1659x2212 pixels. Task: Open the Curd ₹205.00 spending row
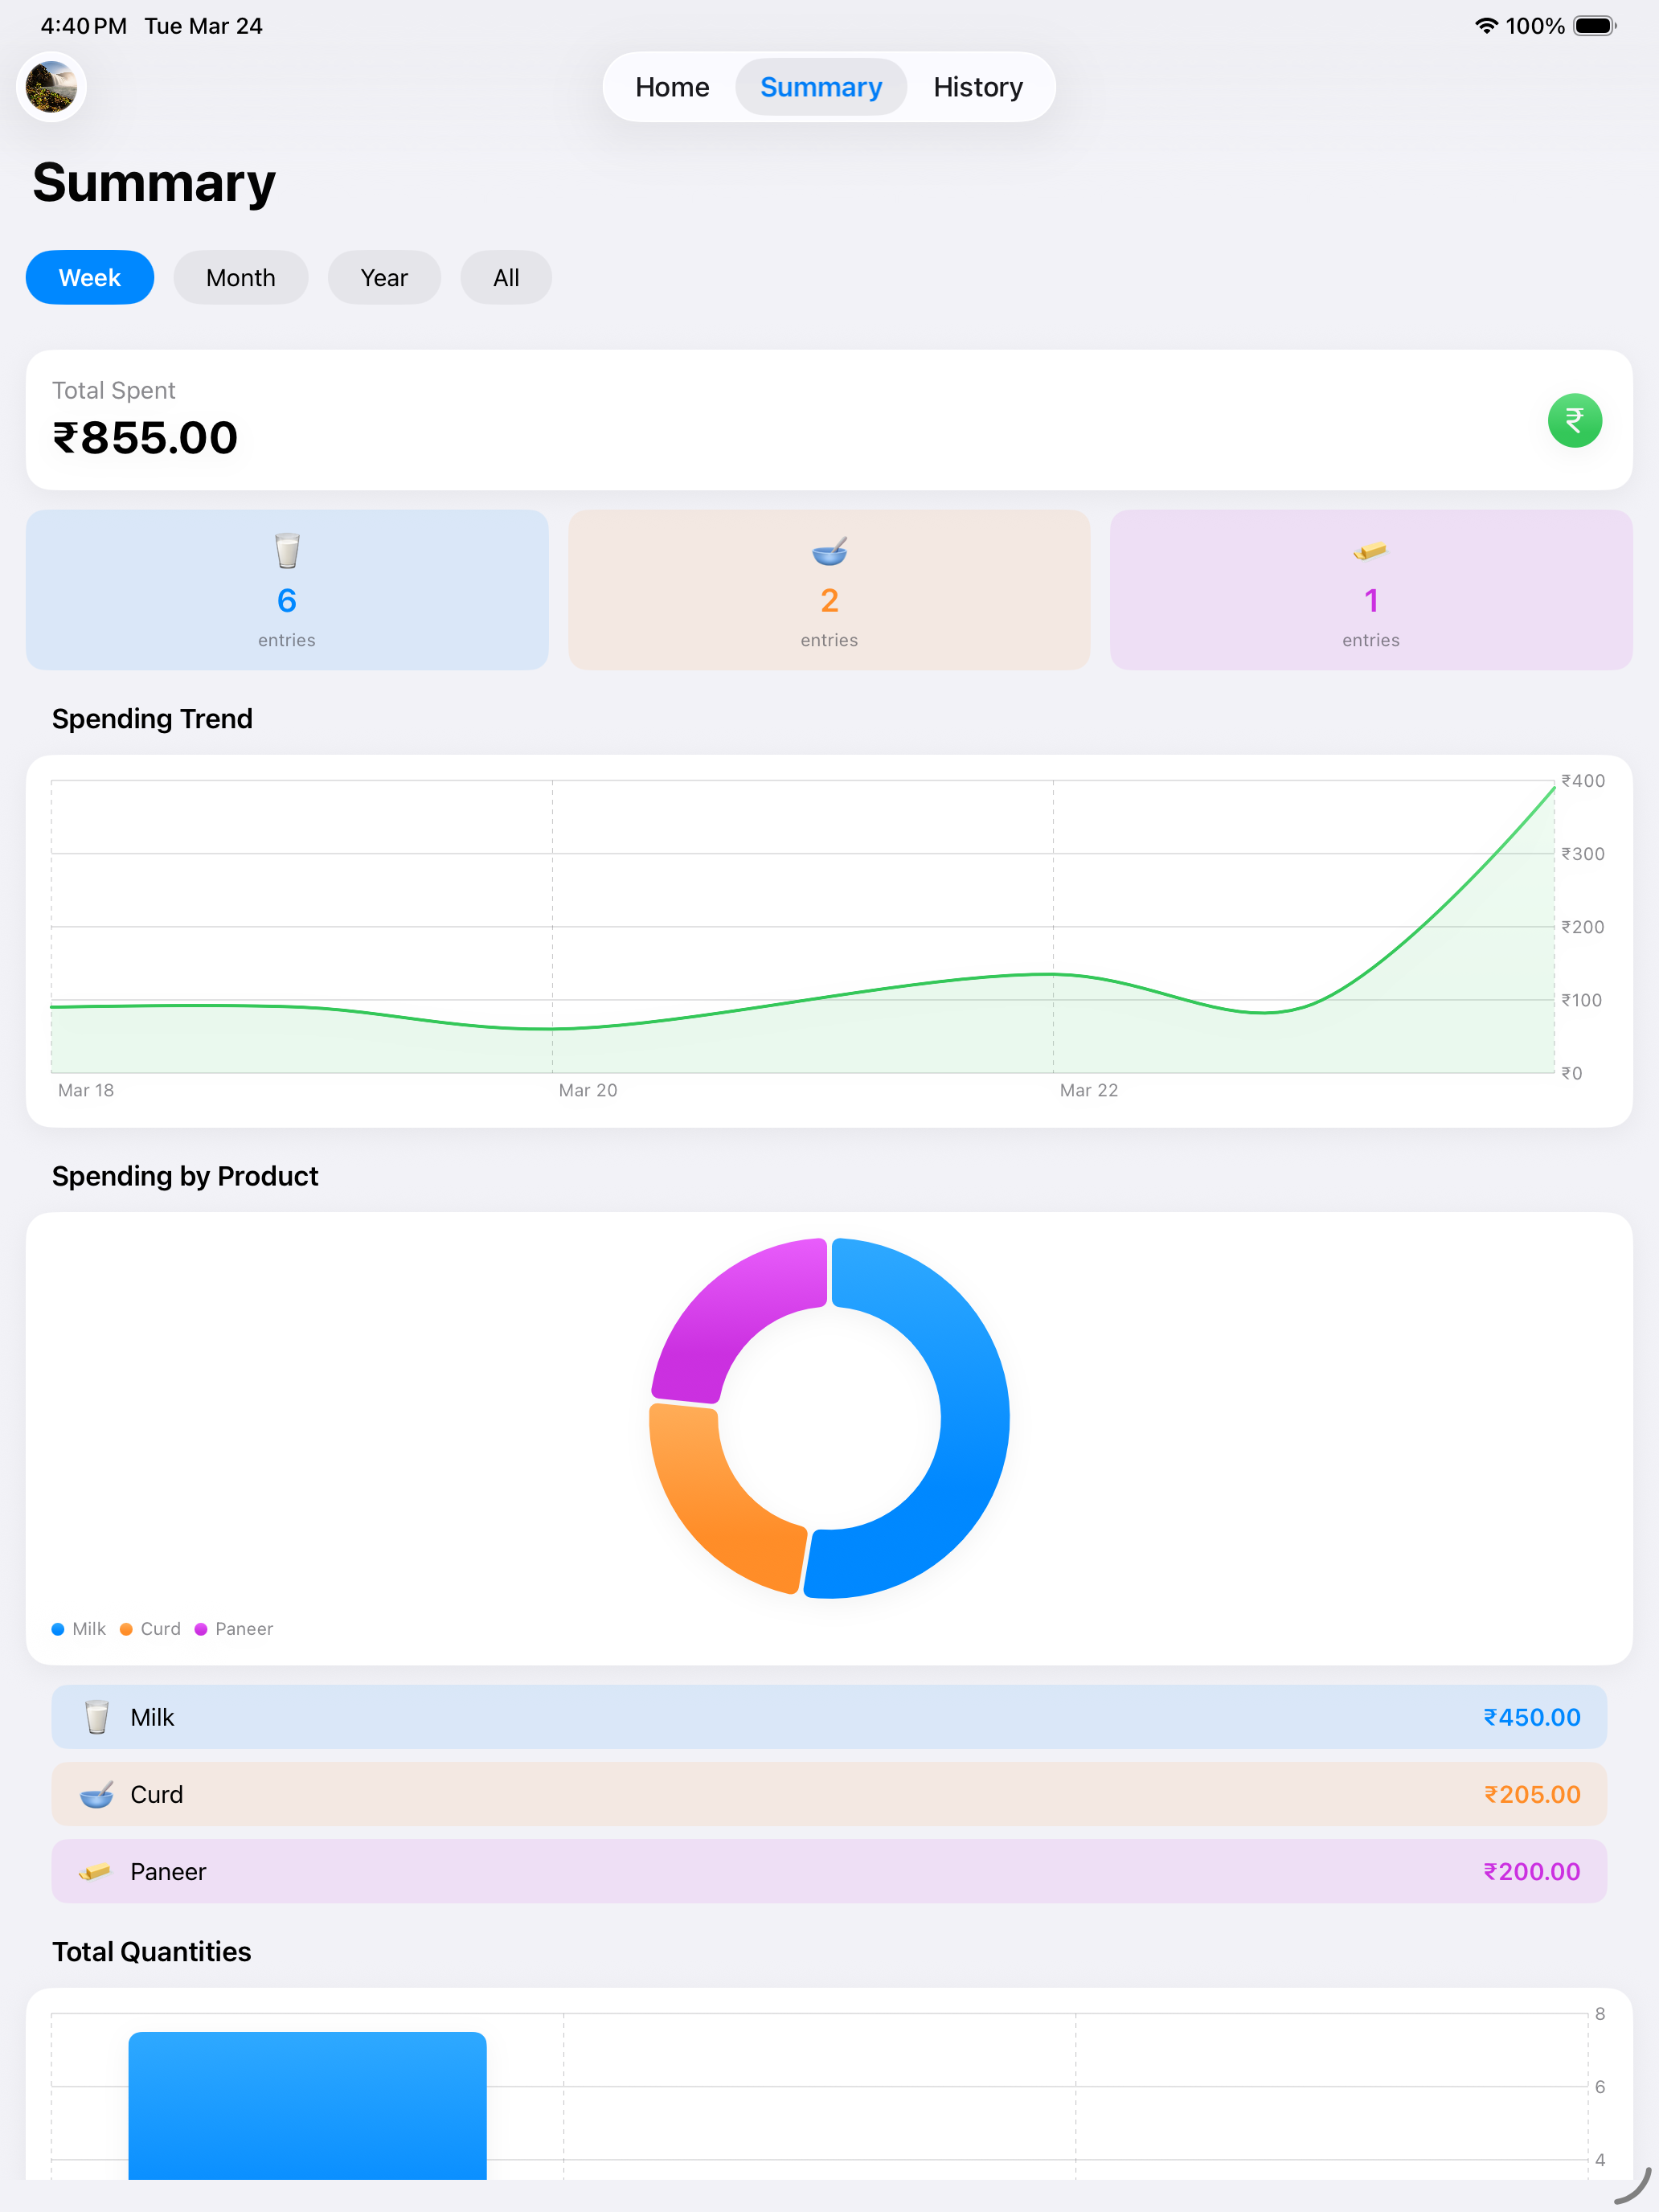[829, 1794]
